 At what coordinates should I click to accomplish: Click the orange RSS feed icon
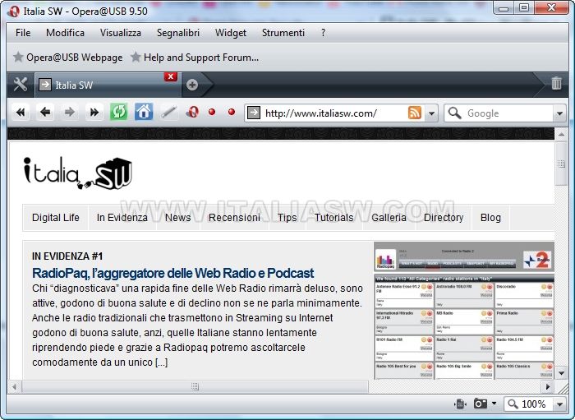(x=414, y=113)
